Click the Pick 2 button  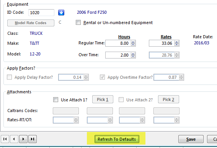(168, 99)
